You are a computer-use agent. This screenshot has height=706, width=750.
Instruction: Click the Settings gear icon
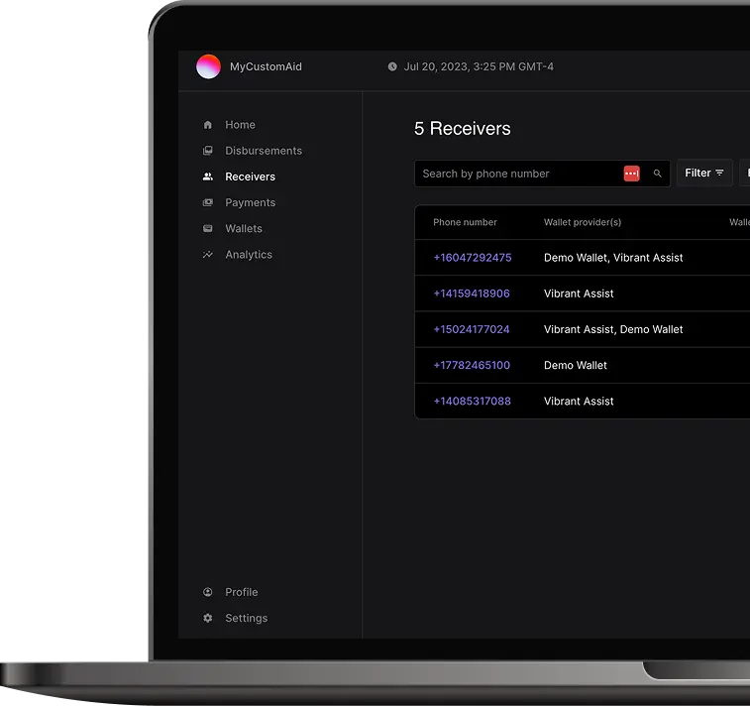click(x=208, y=618)
